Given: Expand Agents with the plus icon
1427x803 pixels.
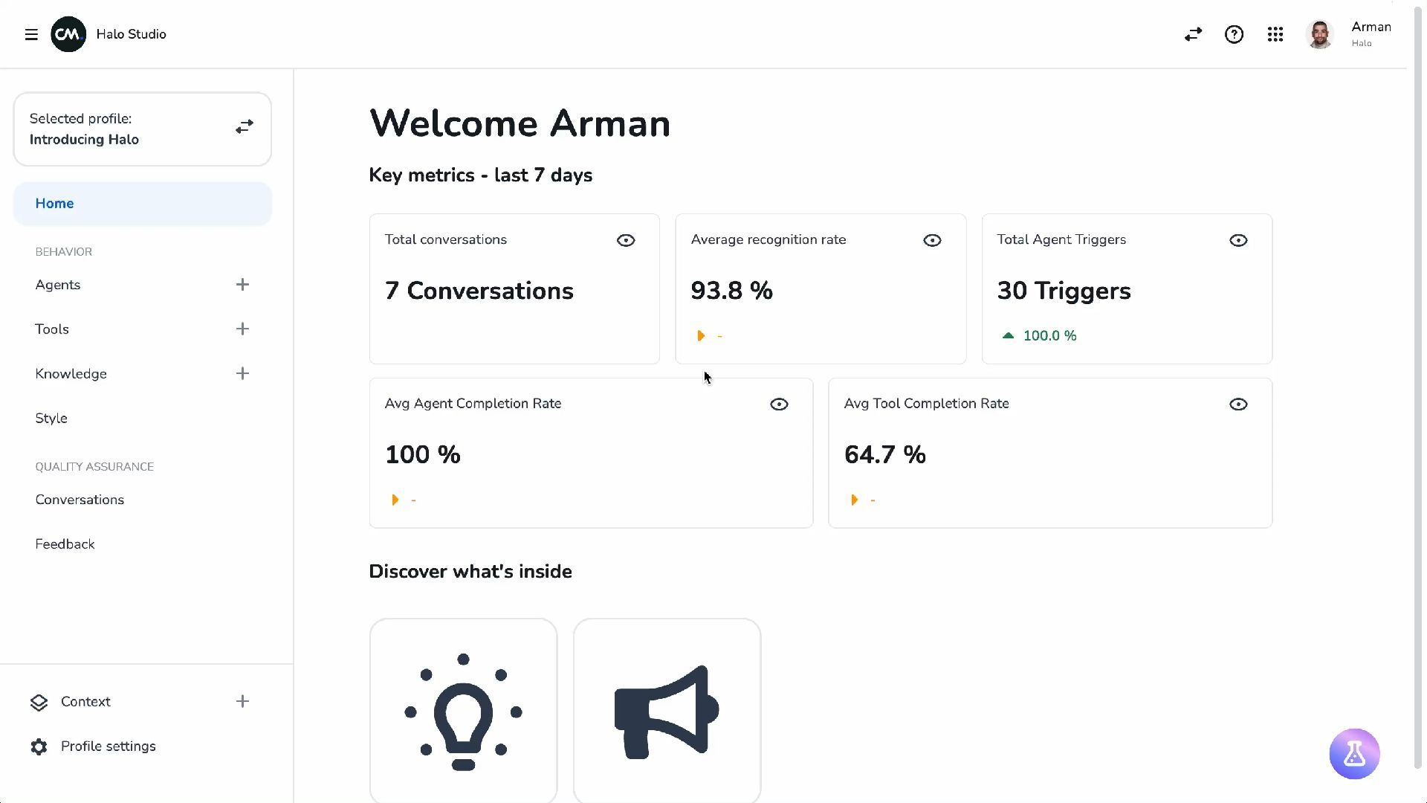Looking at the screenshot, I should pyautogui.click(x=242, y=285).
